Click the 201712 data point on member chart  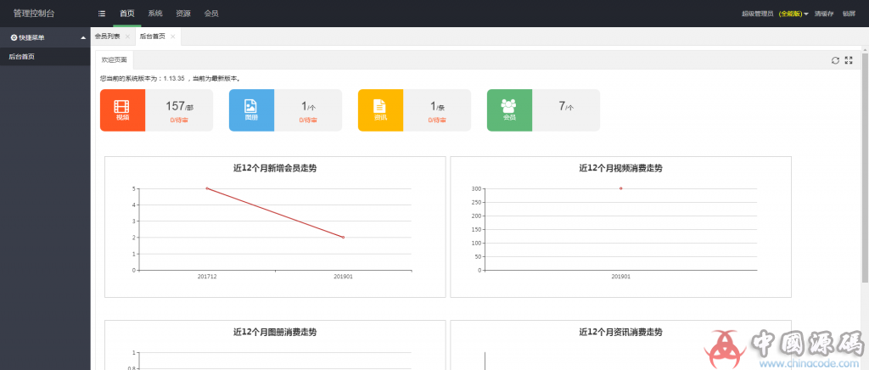pyautogui.click(x=207, y=188)
